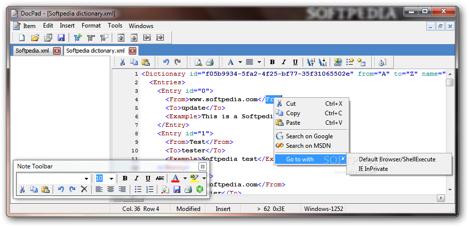Expand the font A dropdown arrow in editor toolbar
Screen dimensions: 469x227
(240, 62)
